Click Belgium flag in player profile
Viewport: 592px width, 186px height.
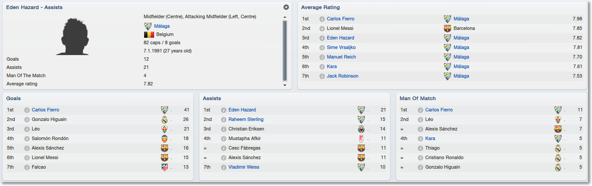point(148,35)
